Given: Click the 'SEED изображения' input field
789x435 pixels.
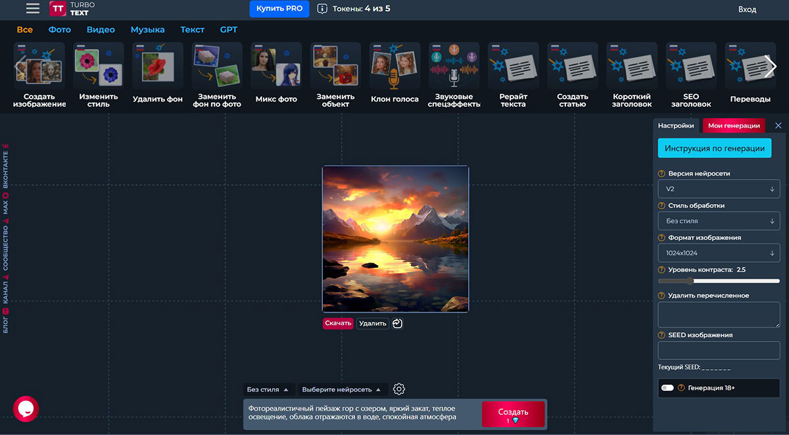Looking at the screenshot, I should (x=719, y=350).
